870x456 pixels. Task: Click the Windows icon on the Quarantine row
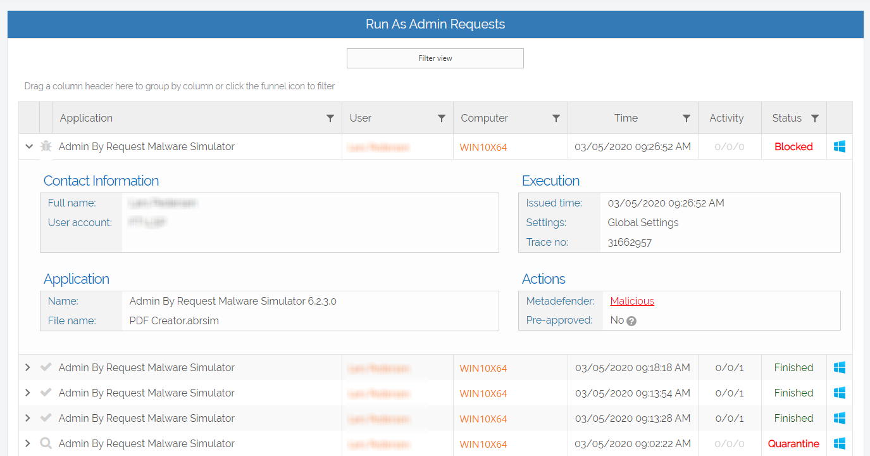pyautogui.click(x=840, y=443)
